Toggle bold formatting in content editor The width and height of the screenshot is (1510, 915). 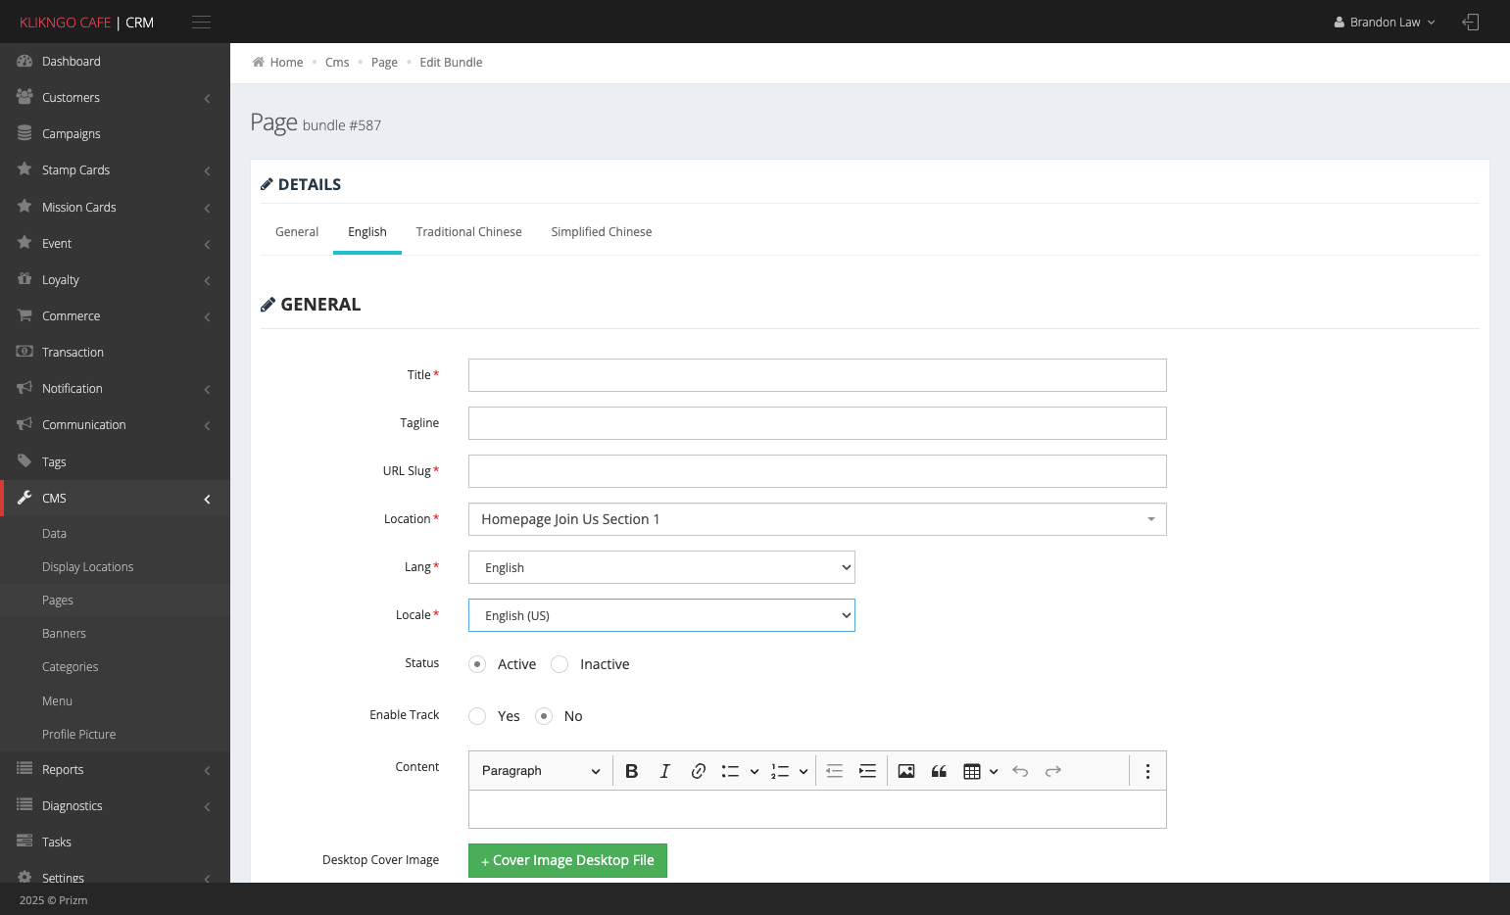632,771
